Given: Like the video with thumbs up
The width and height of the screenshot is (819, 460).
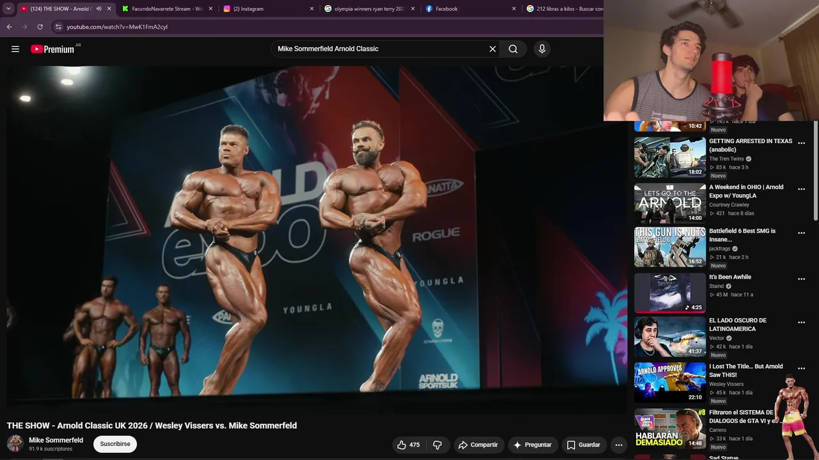Looking at the screenshot, I should pyautogui.click(x=408, y=445).
